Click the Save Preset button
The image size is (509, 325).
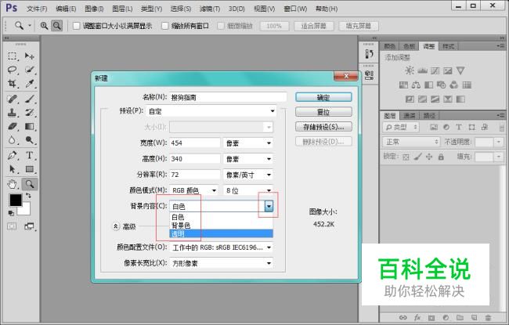[323, 127]
